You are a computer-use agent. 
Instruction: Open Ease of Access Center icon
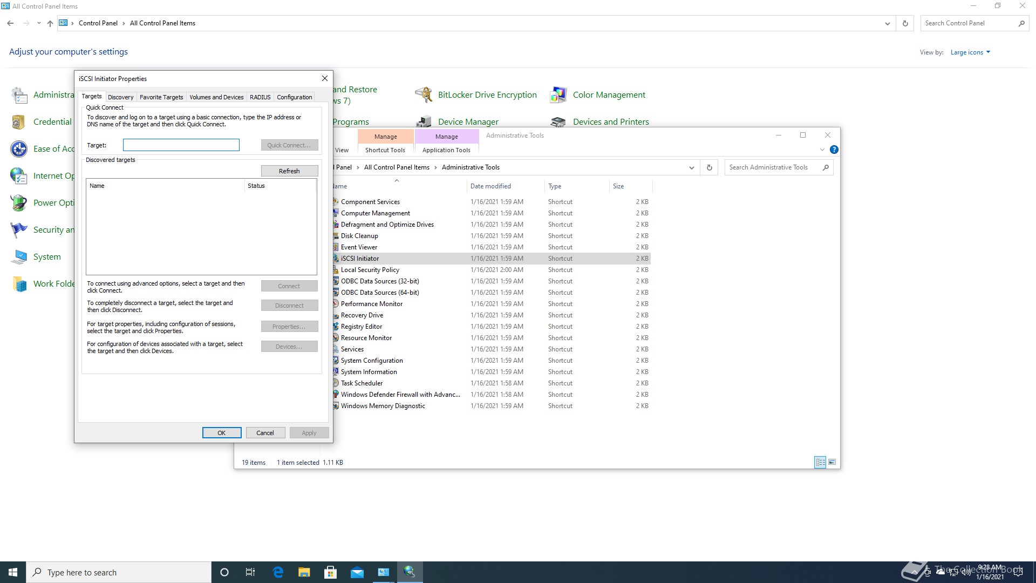point(19,149)
